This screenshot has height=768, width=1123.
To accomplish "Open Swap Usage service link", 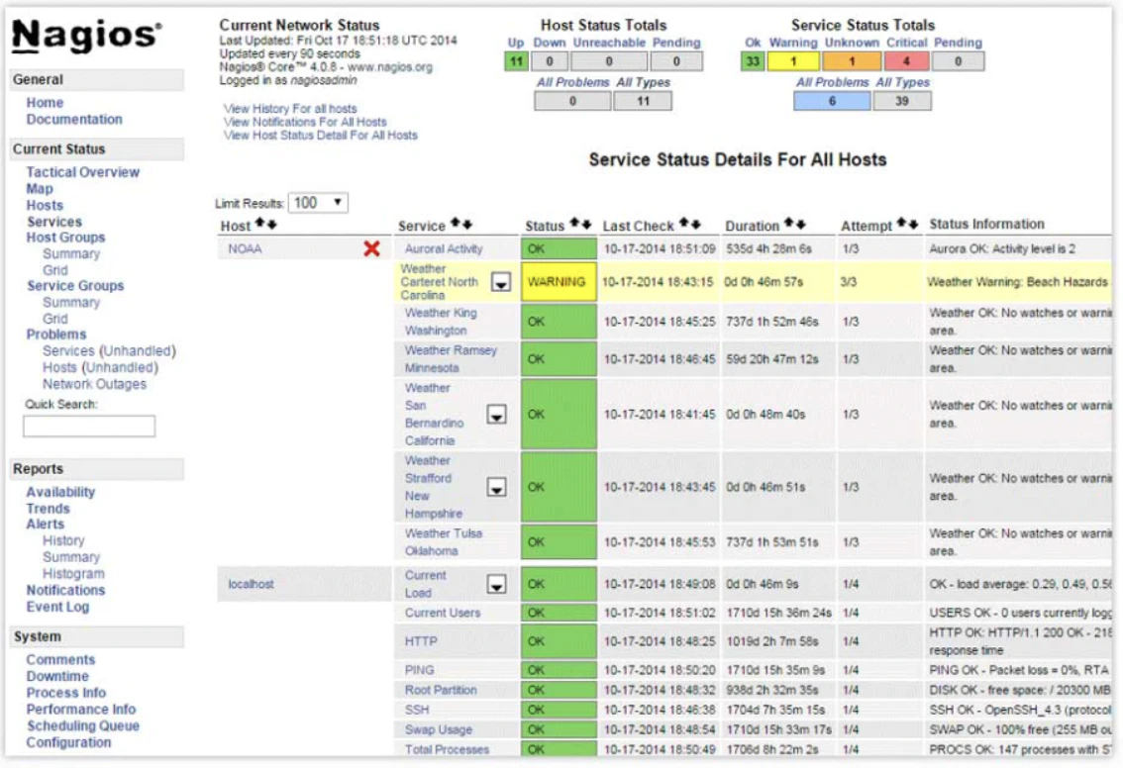I will [439, 729].
